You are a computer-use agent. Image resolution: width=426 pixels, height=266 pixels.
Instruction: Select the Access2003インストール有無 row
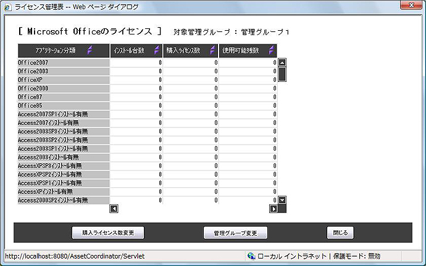(148, 158)
